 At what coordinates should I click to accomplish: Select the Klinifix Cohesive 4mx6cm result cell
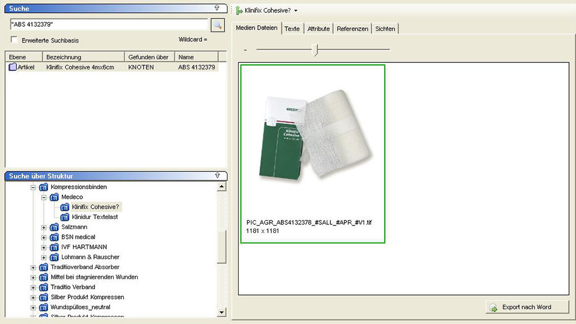80,67
